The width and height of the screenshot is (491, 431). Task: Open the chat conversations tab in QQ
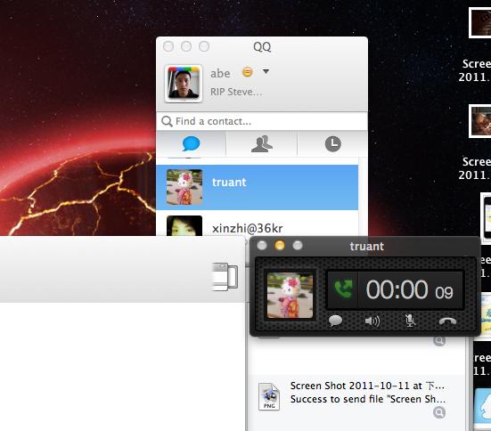[x=191, y=143]
